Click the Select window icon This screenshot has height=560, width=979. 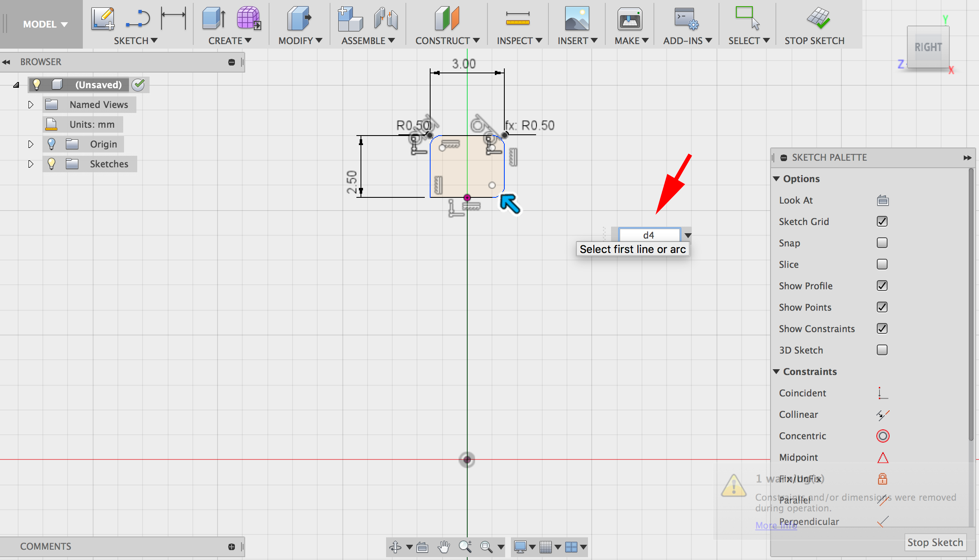(747, 18)
